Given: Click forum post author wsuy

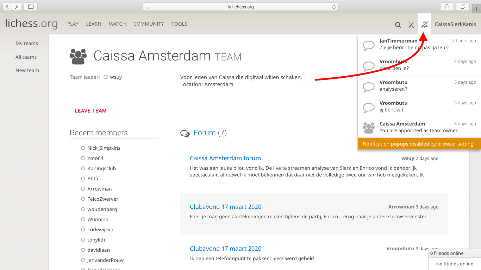Looking at the screenshot, I should 408,158.
